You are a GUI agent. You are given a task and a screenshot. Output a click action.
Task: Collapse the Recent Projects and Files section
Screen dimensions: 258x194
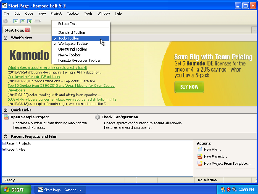click(x=6, y=137)
